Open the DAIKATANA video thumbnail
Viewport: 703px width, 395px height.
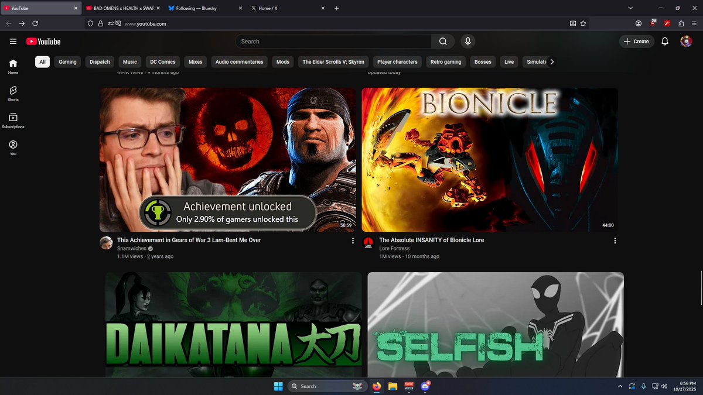pyautogui.click(x=233, y=325)
